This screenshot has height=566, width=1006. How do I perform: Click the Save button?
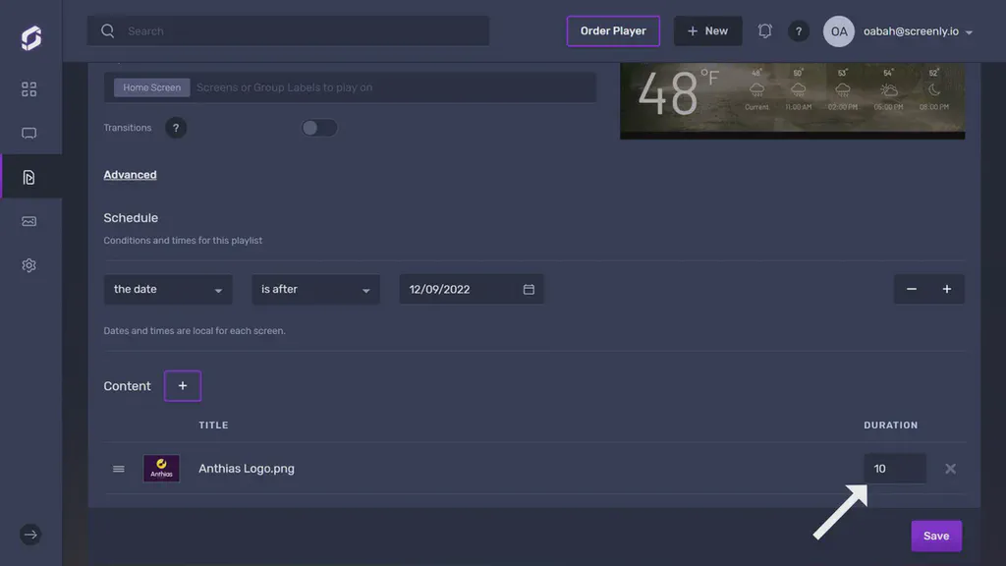pyautogui.click(x=935, y=536)
